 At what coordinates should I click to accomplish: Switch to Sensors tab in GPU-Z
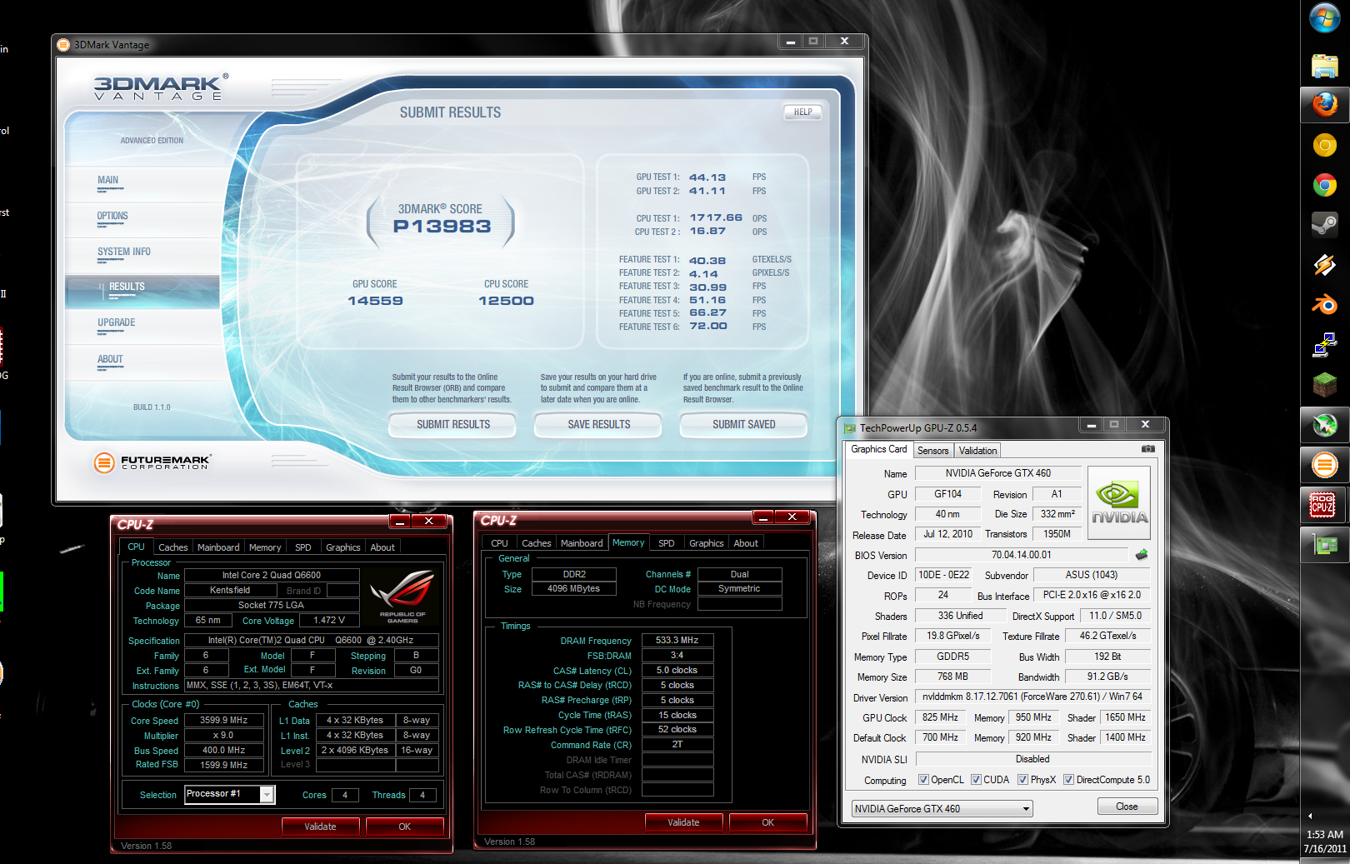tap(932, 451)
